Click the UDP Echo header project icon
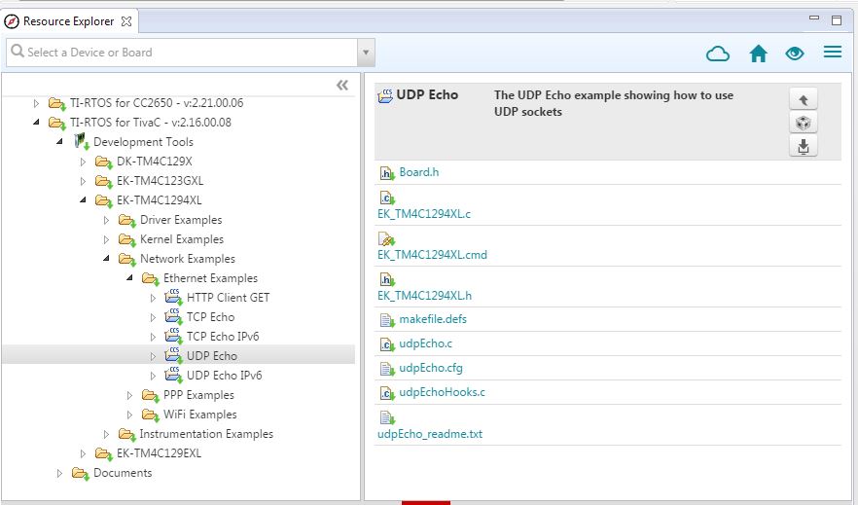The image size is (858, 505). [385, 95]
